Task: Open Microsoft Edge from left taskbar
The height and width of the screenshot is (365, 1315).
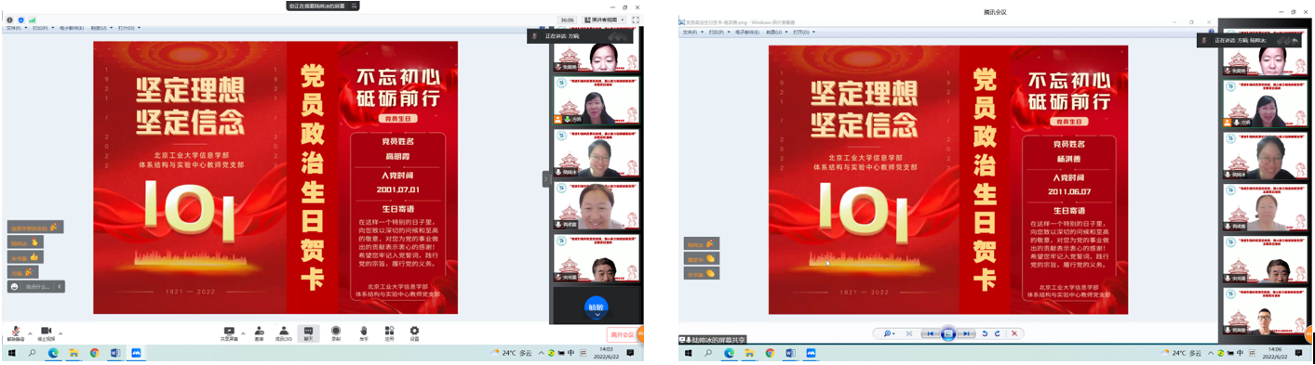Action: click(x=53, y=353)
